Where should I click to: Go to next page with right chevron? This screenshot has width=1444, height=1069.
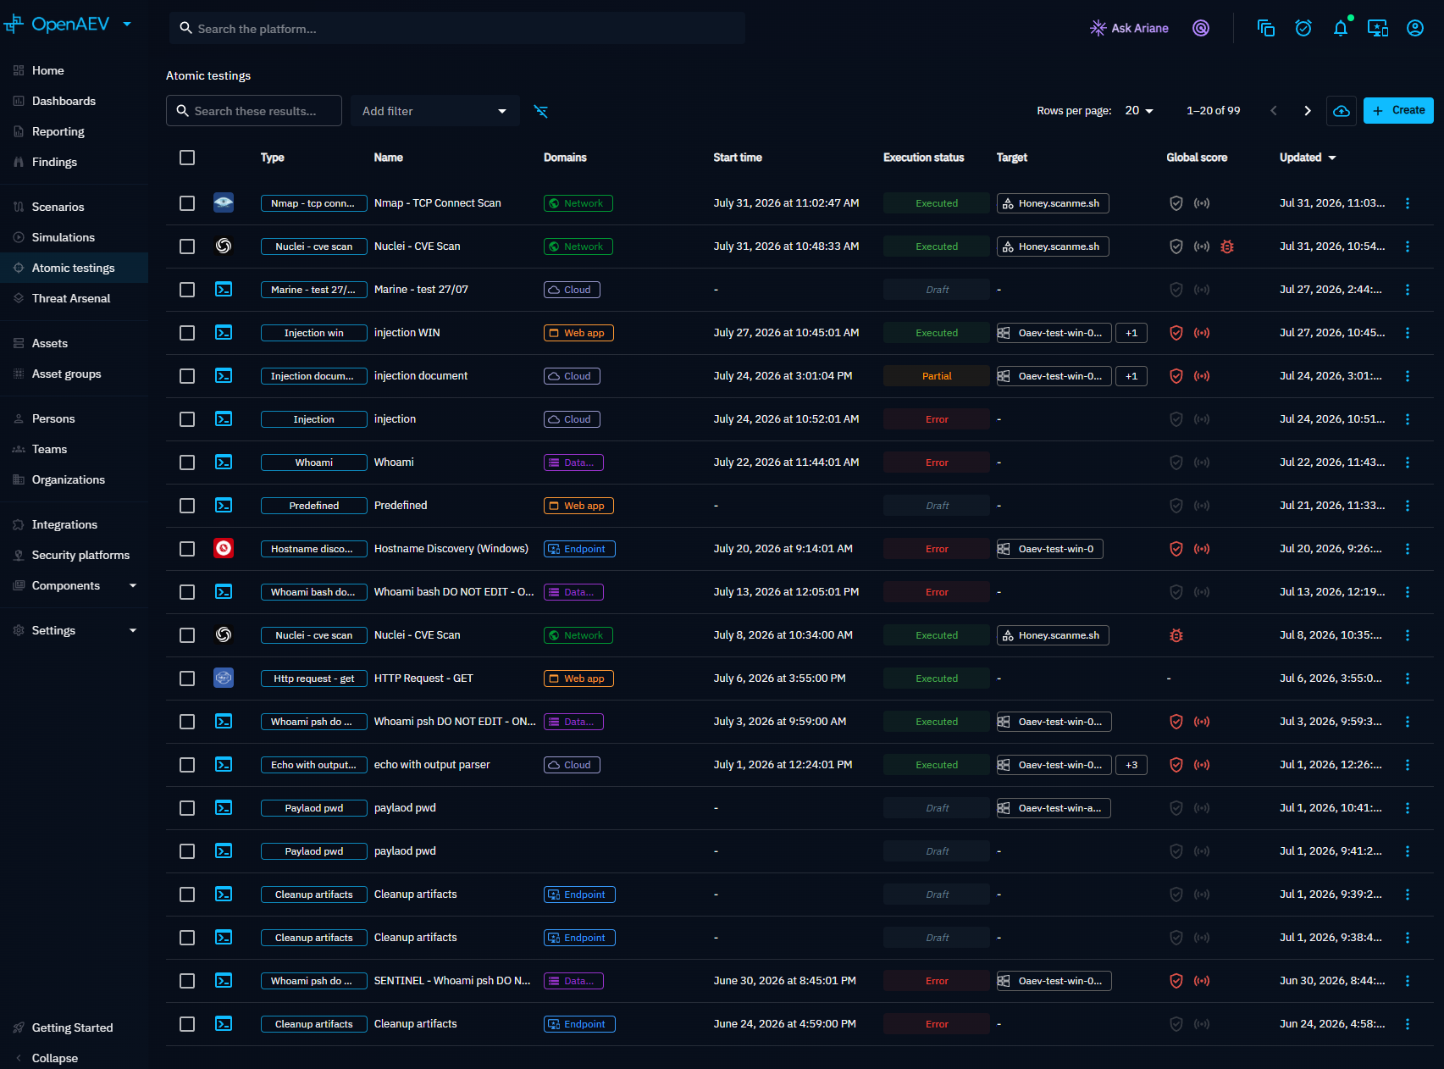pyautogui.click(x=1307, y=111)
